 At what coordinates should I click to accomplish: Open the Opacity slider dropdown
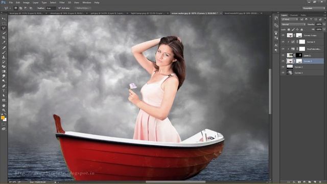(324, 25)
